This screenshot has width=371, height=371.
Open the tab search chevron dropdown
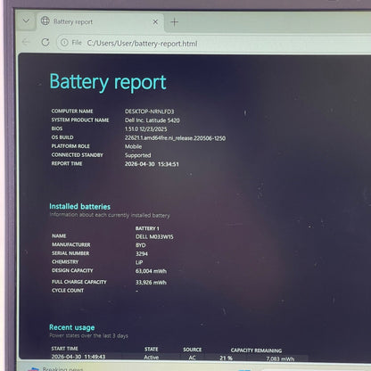coord(26,21)
